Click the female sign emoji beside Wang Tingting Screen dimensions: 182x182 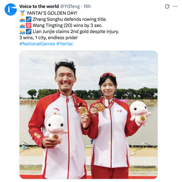[29, 25]
